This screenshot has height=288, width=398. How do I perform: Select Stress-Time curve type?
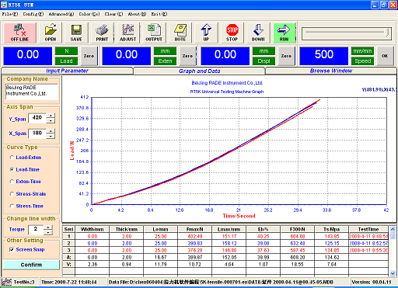point(26,206)
